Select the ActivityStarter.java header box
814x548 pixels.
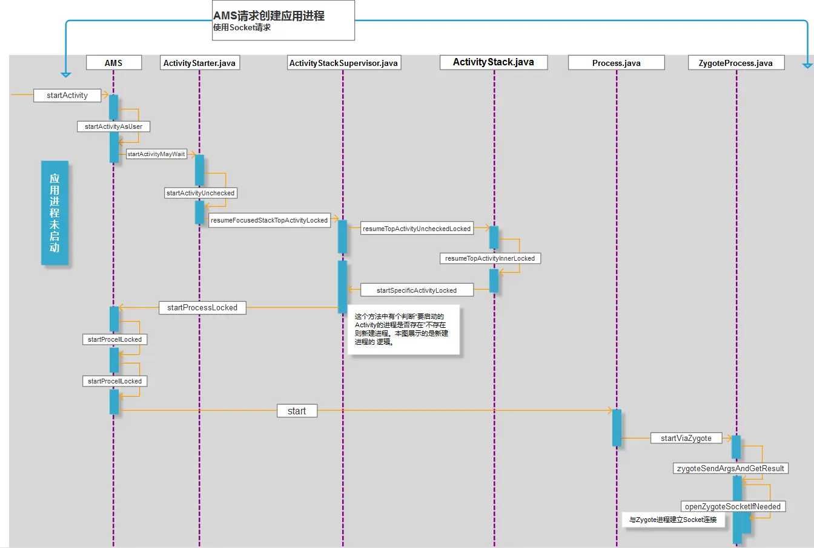[199, 63]
